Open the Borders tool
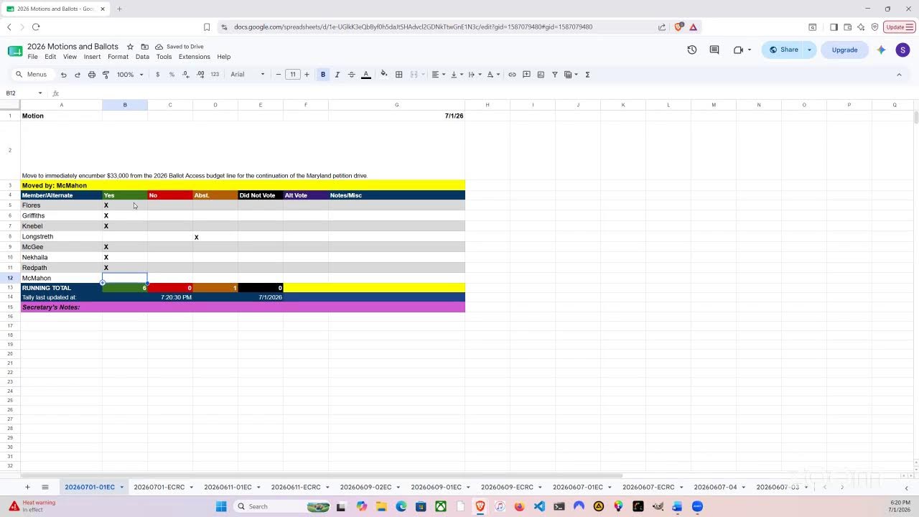 coord(399,75)
